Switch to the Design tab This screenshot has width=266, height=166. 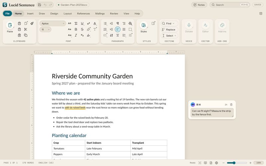click(x=54, y=14)
